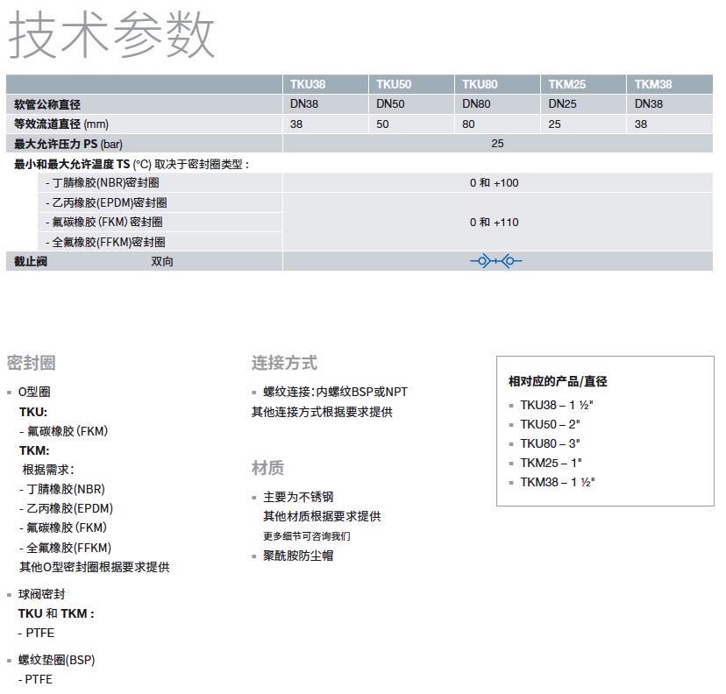Click the TKU 和 TKM : label
Screen dimensions: 726x694
(56, 613)
